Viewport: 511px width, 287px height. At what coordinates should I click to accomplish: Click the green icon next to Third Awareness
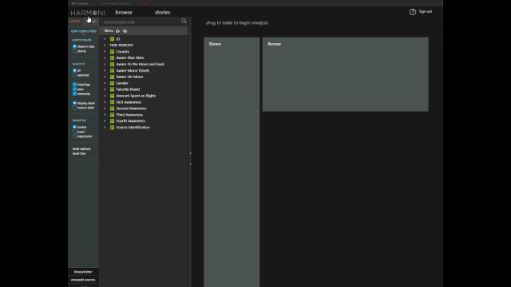click(112, 115)
